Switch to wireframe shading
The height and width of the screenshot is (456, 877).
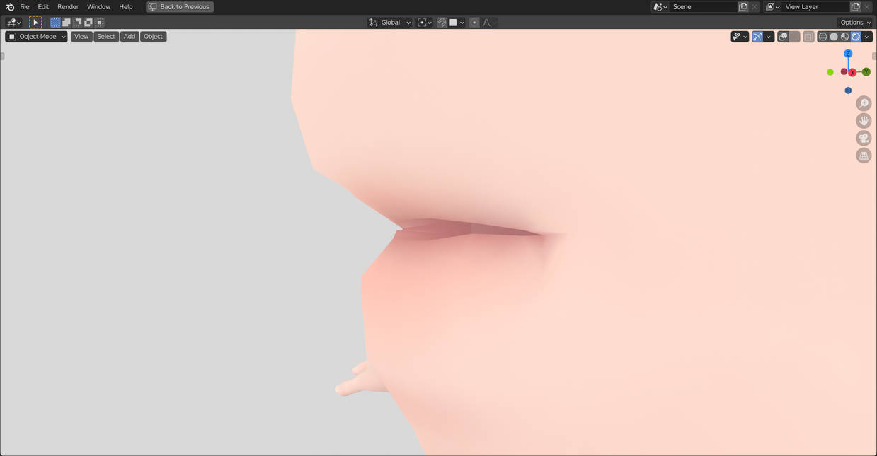point(822,37)
